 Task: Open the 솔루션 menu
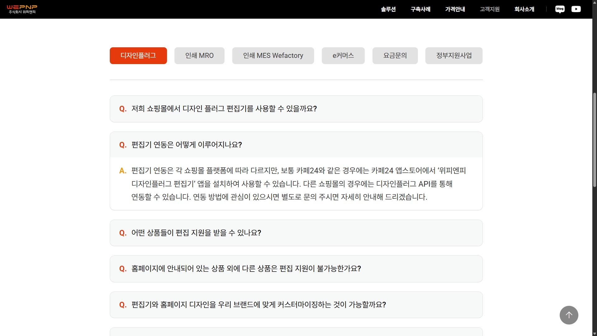[x=388, y=9]
